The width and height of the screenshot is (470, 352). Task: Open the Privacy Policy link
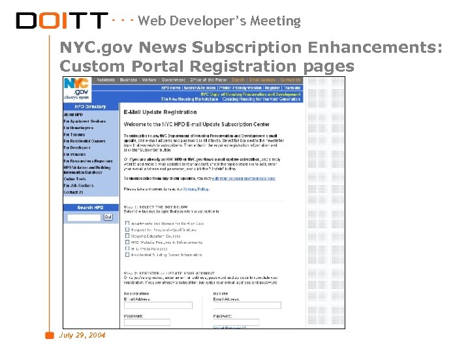[x=196, y=189]
